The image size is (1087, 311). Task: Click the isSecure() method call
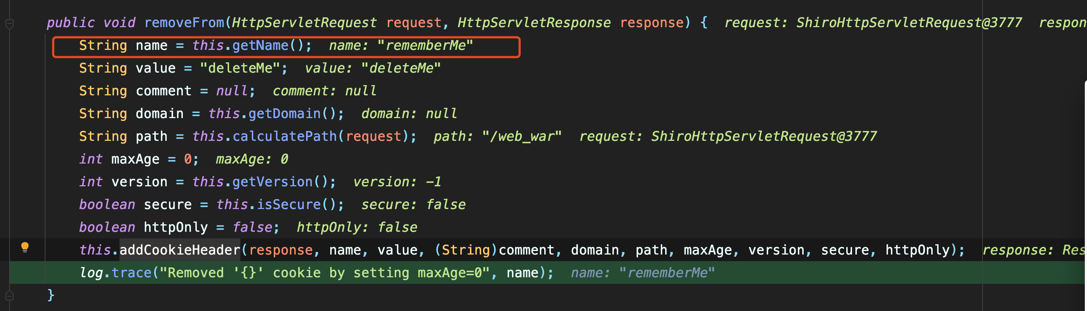288,205
